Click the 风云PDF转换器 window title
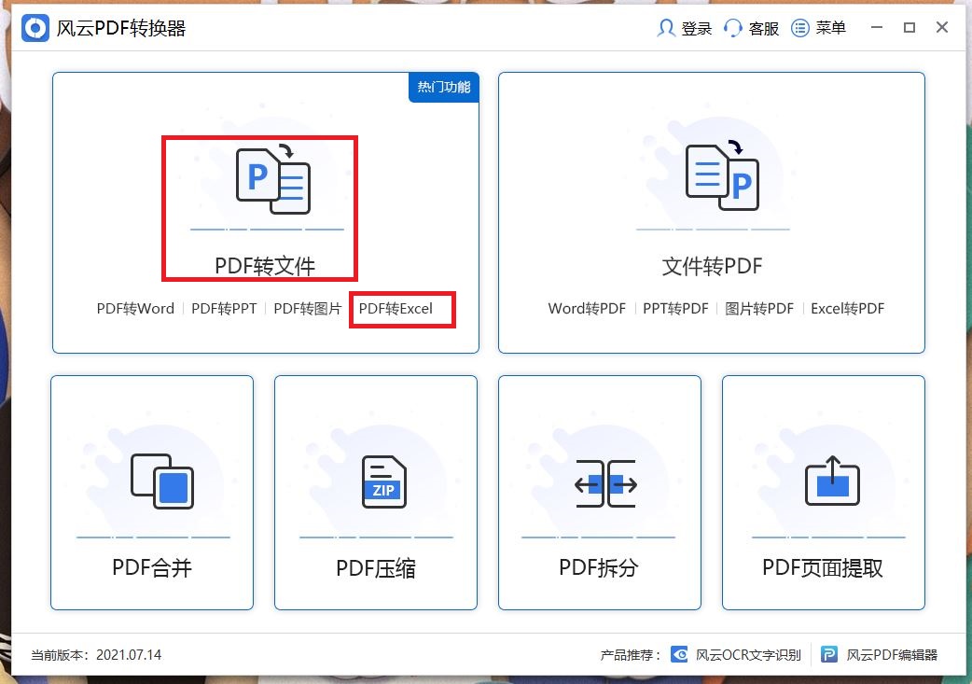 [121, 29]
